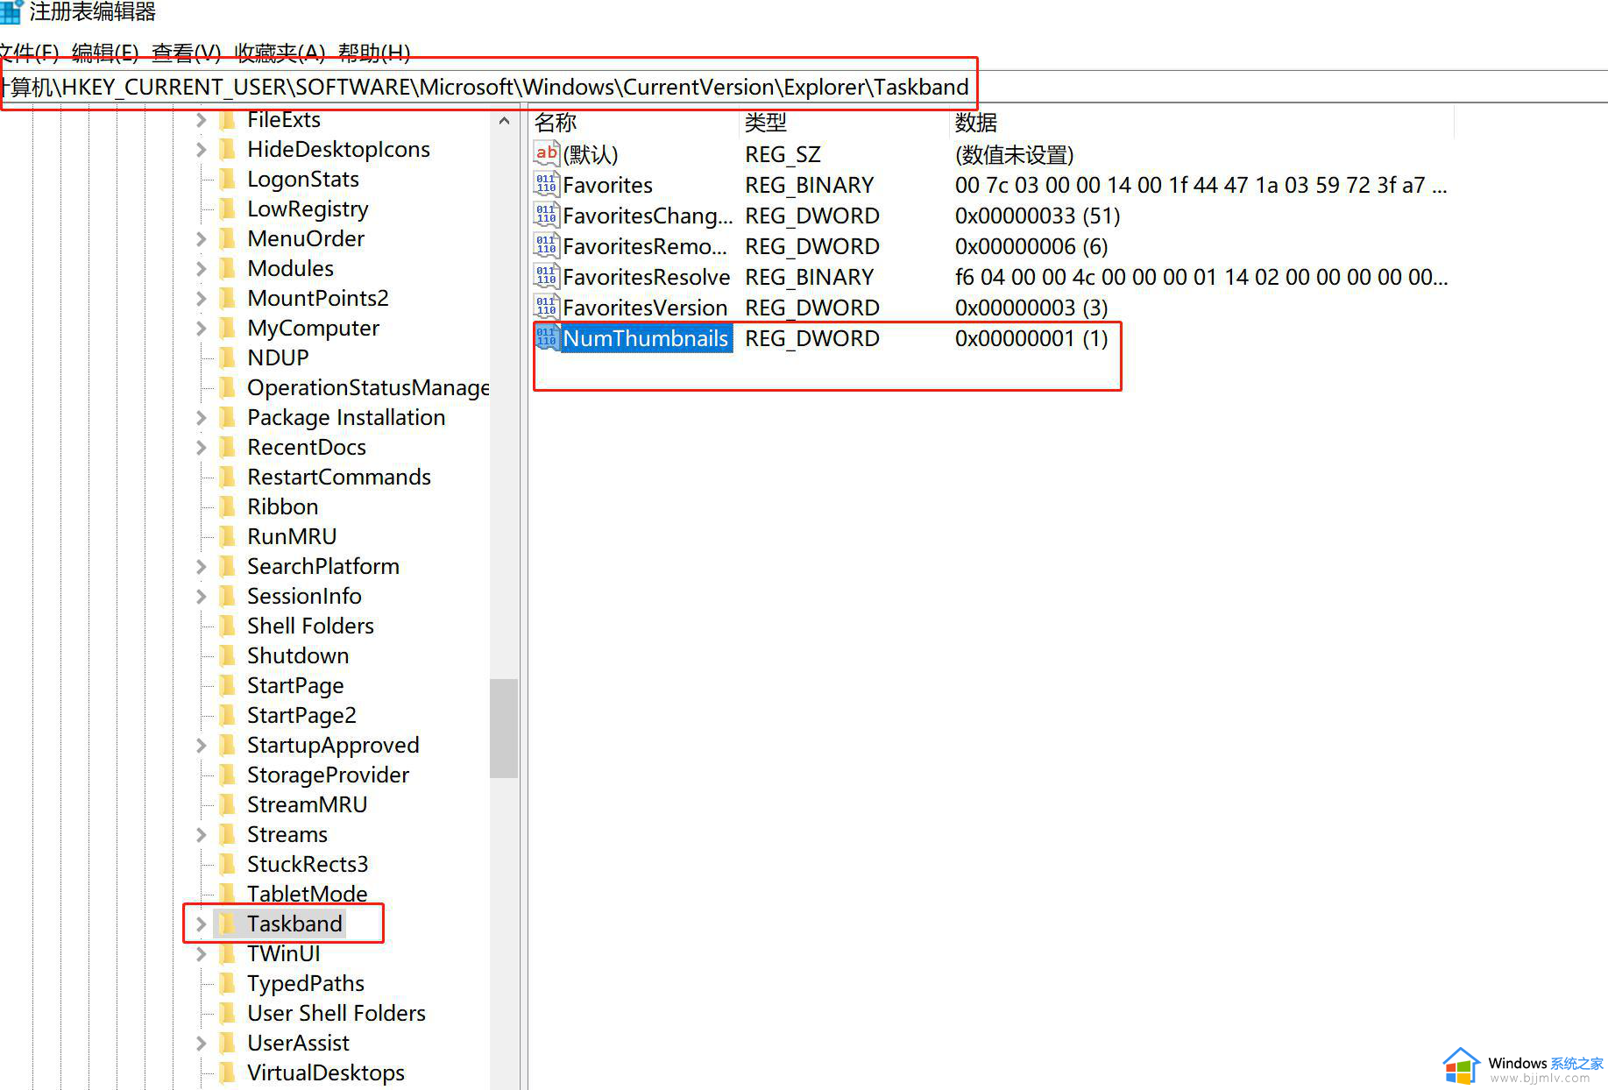Click the folder icon next to Modules

[x=227, y=269]
